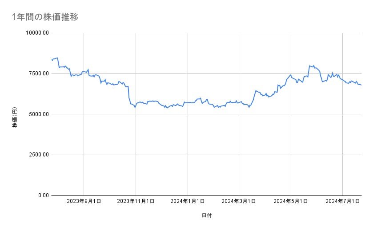
Task: Select the horizontal axis title 日付
Action: [207, 215]
